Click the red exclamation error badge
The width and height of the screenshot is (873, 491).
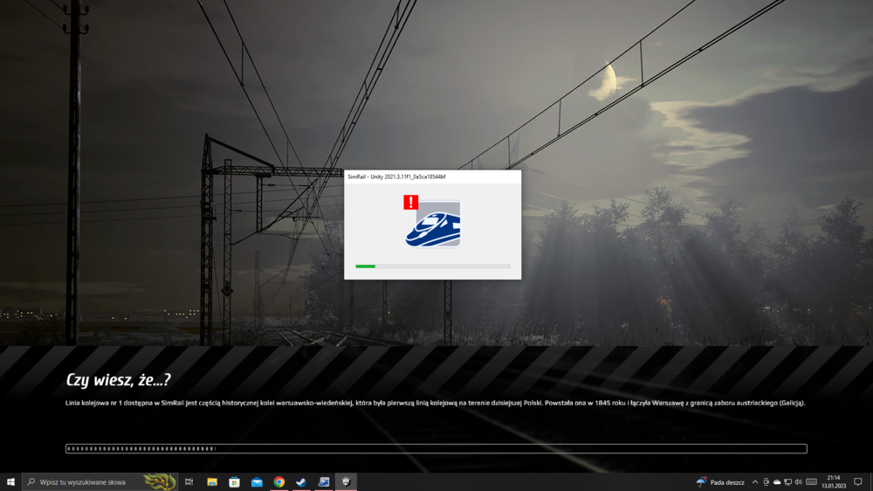click(x=410, y=203)
